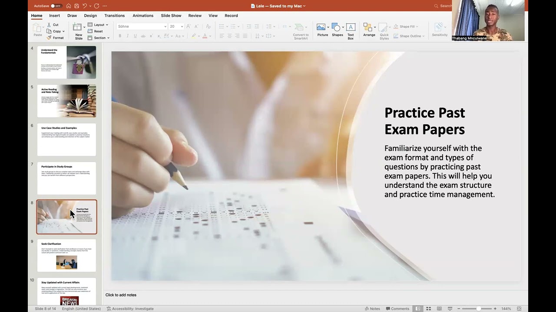
Task: Toggle the Notes pane
Action: (x=372, y=309)
